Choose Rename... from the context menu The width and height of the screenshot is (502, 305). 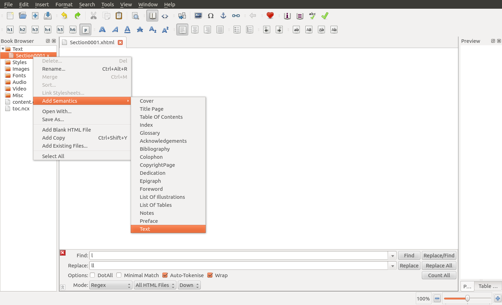[x=82, y=69]
